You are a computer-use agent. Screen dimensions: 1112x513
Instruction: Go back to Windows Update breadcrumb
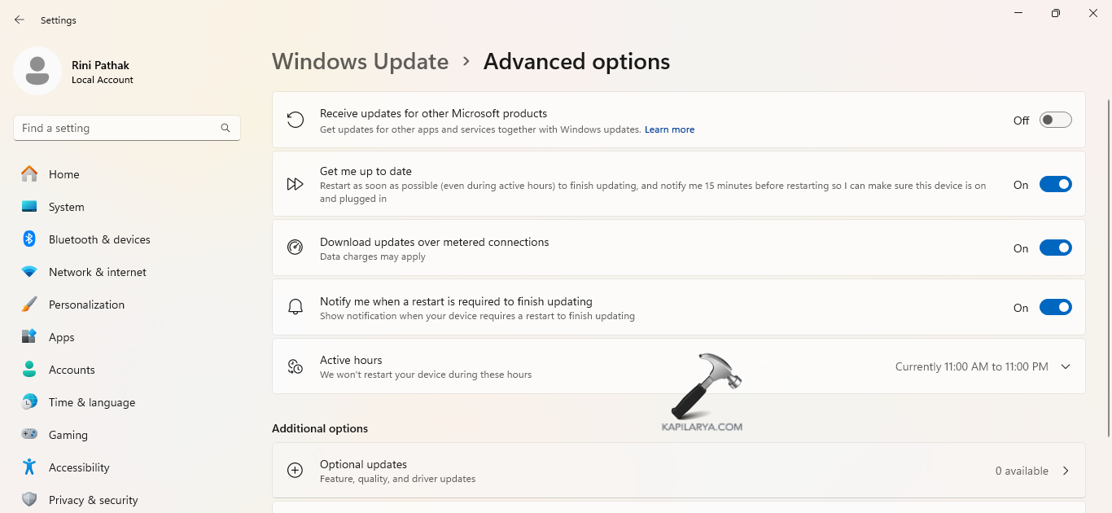point(360,62)
